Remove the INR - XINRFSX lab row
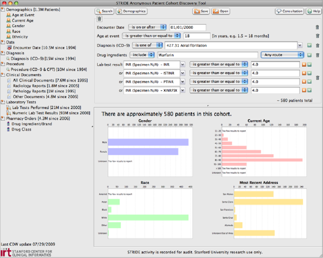The height and width of the screenshot is (258, 323). coord(304,90)
